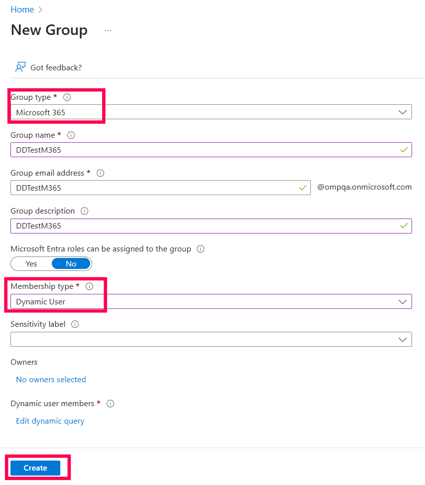Click No owners selected link
Image resolution: width=425 pixels, height=485 pixels.
click(x=51, y=380)
